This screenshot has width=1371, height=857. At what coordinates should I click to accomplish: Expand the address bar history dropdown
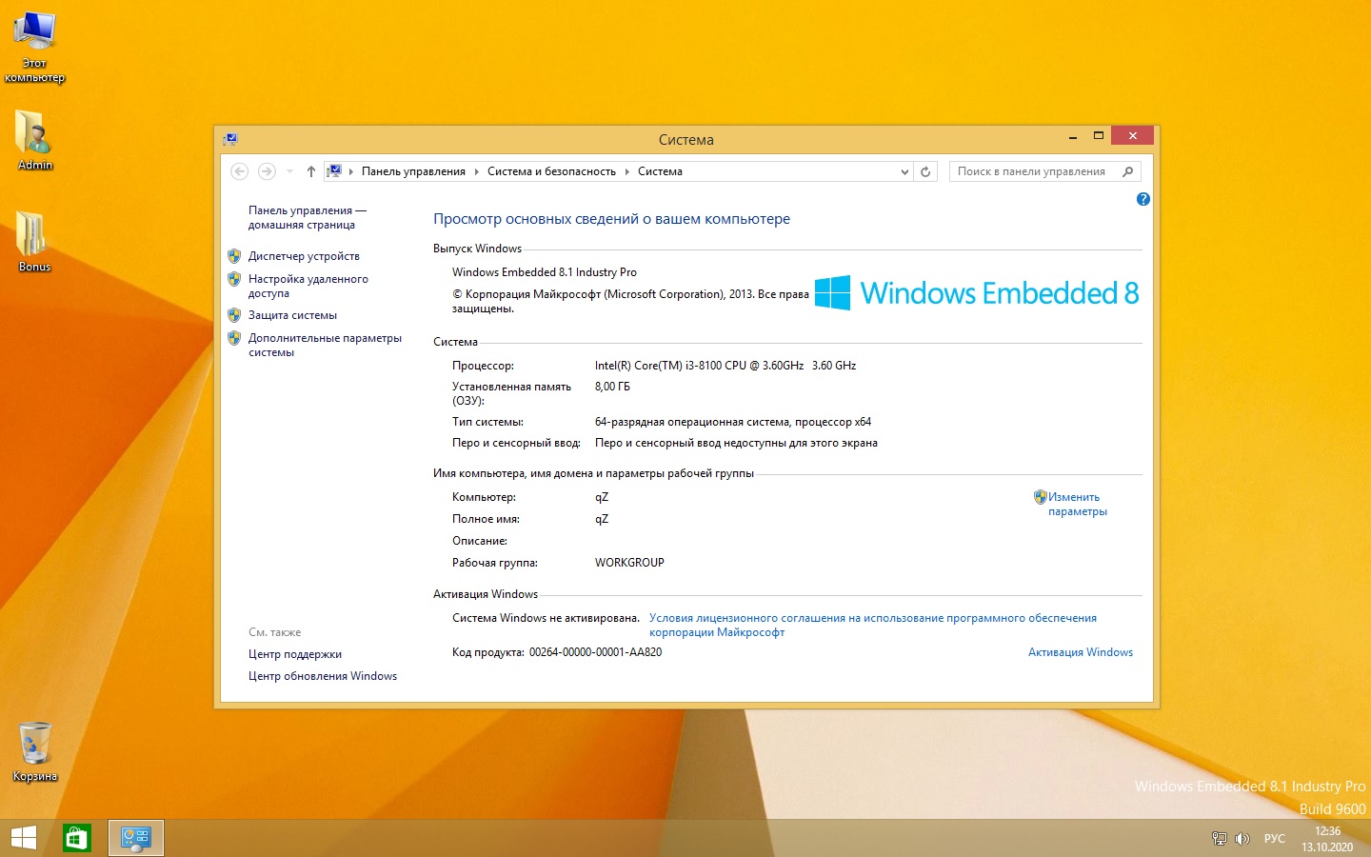pyautogui.click(x=904, y=172)
